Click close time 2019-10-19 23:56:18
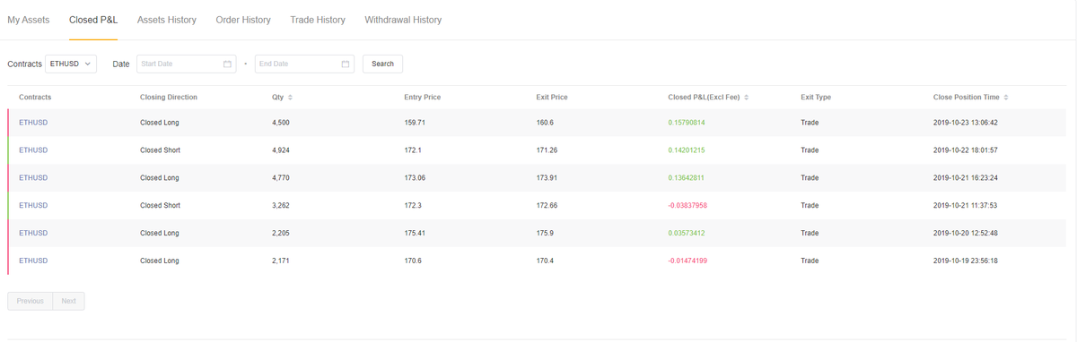 tap(966, 261)
